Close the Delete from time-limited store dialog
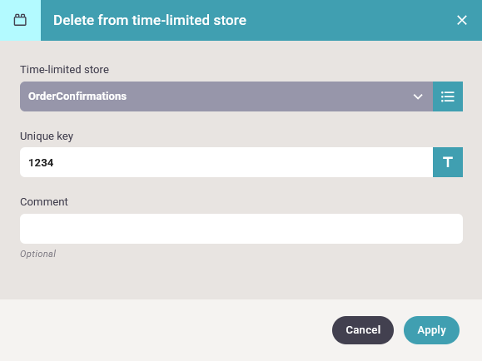The image size is (482, 361). pos(462,20)
